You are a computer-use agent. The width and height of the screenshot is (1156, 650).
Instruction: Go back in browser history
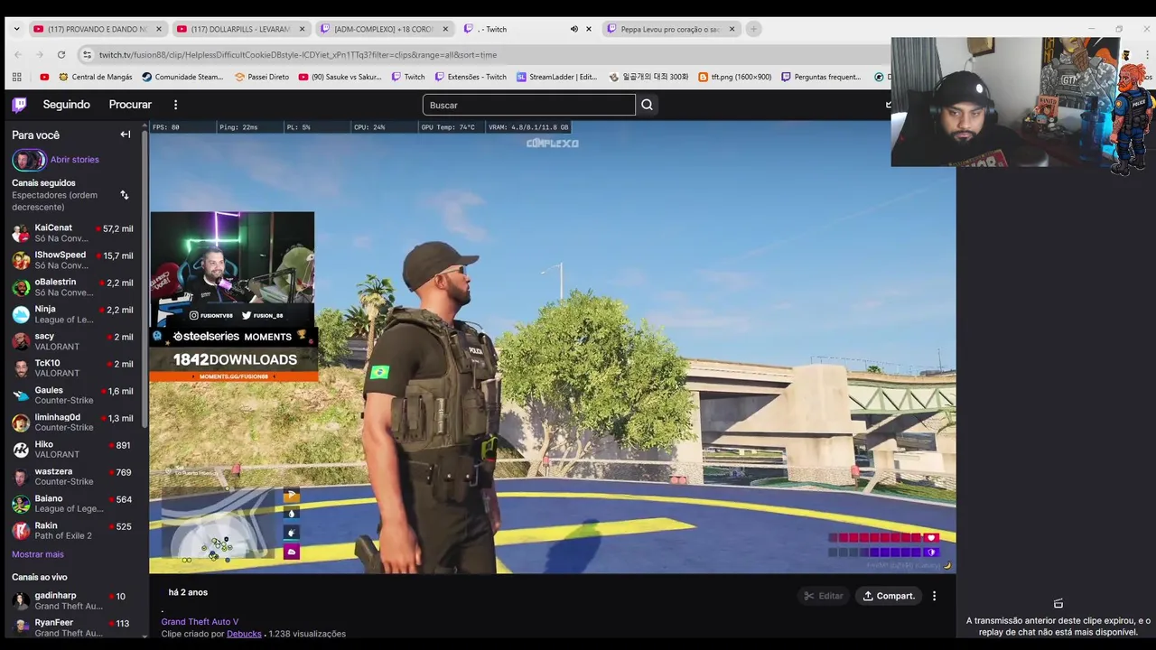16,54
